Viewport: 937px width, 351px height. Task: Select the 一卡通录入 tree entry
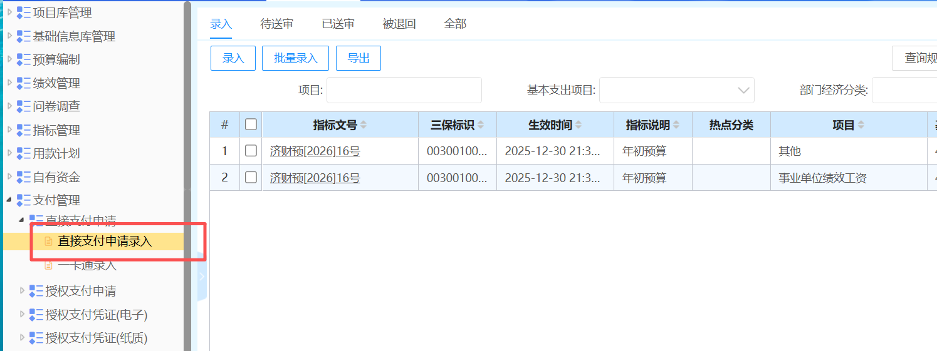pyautogui.click(x=87, y=265)
